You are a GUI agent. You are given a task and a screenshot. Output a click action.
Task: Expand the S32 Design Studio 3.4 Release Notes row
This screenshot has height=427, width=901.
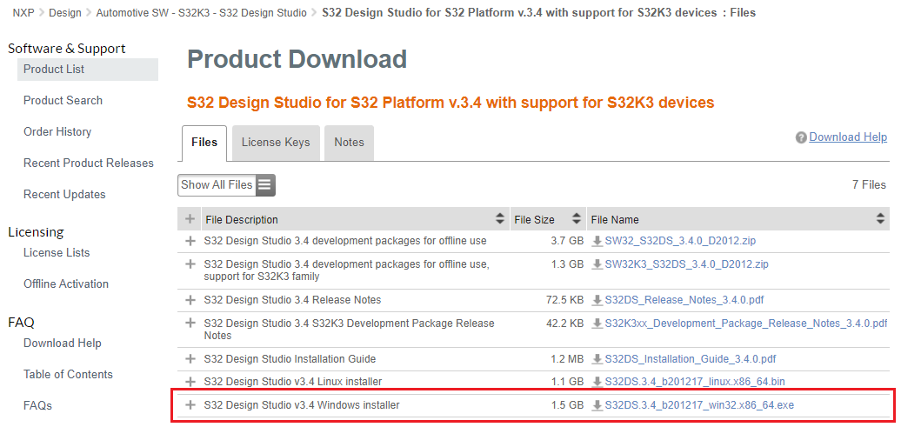coord(190,300)
